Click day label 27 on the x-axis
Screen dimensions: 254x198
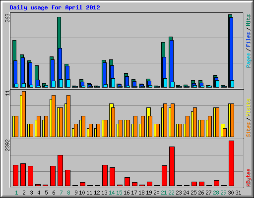[208, 193]
